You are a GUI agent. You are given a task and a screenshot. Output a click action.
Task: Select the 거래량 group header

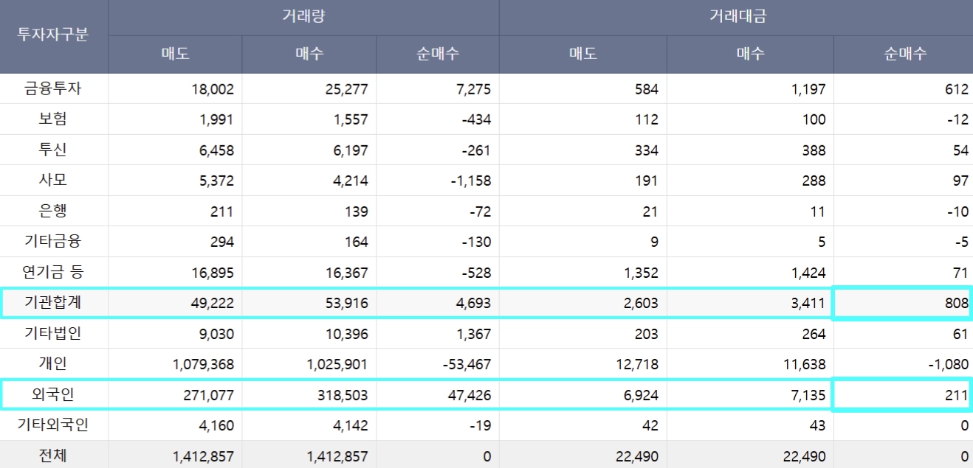(303, 16)
